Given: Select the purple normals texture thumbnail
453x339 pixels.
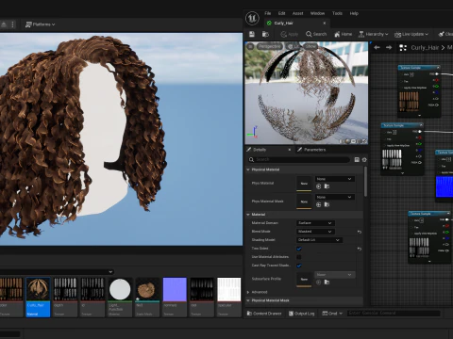Looking at the screenshot, I should pyautogui.click(x=175, y=297).
